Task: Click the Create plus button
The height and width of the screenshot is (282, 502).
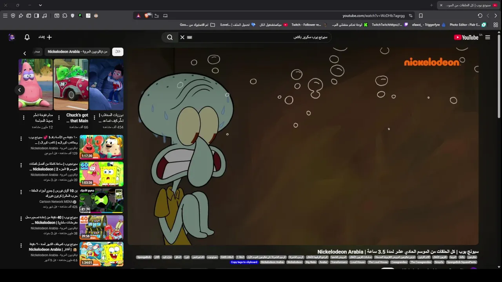Action: coord(45,37)
